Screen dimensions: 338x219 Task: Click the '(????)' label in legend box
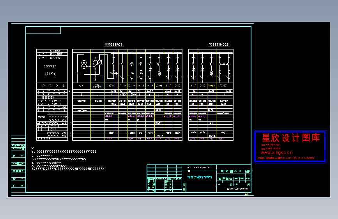tap(50, 74)
